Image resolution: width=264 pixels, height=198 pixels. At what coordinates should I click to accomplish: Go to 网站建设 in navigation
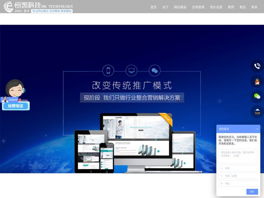click(x=180, y=7)
